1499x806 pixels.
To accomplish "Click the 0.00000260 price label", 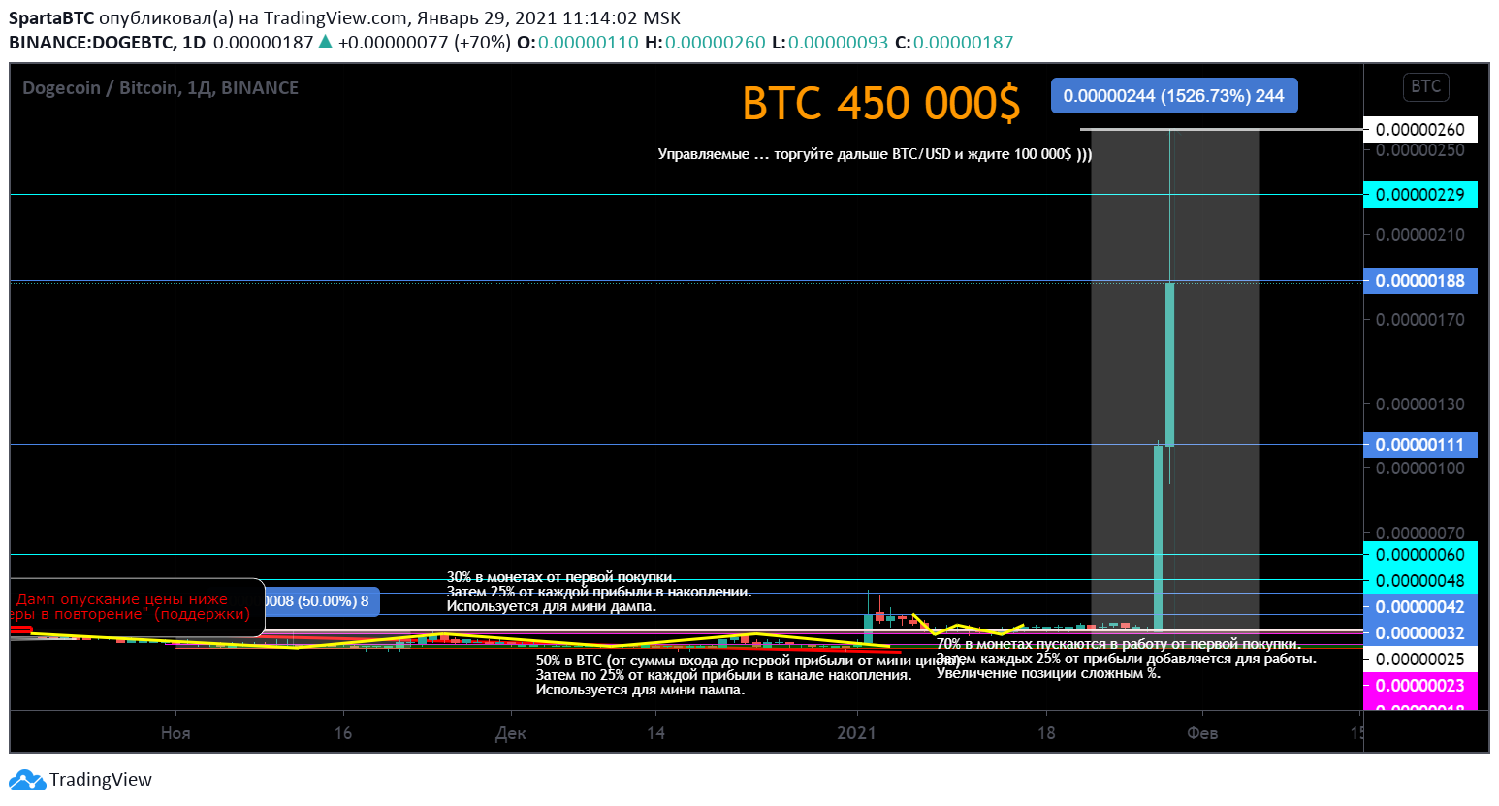I will 1420,130.
